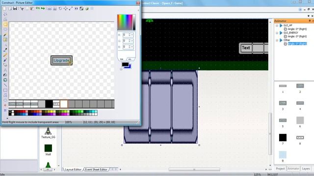Collapse the GUI_HP animation tree node

point(277,25)
